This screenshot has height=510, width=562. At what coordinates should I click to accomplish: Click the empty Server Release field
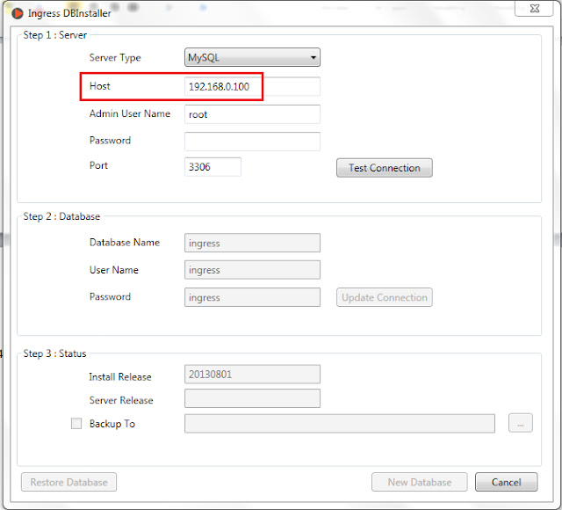[252, 398]
